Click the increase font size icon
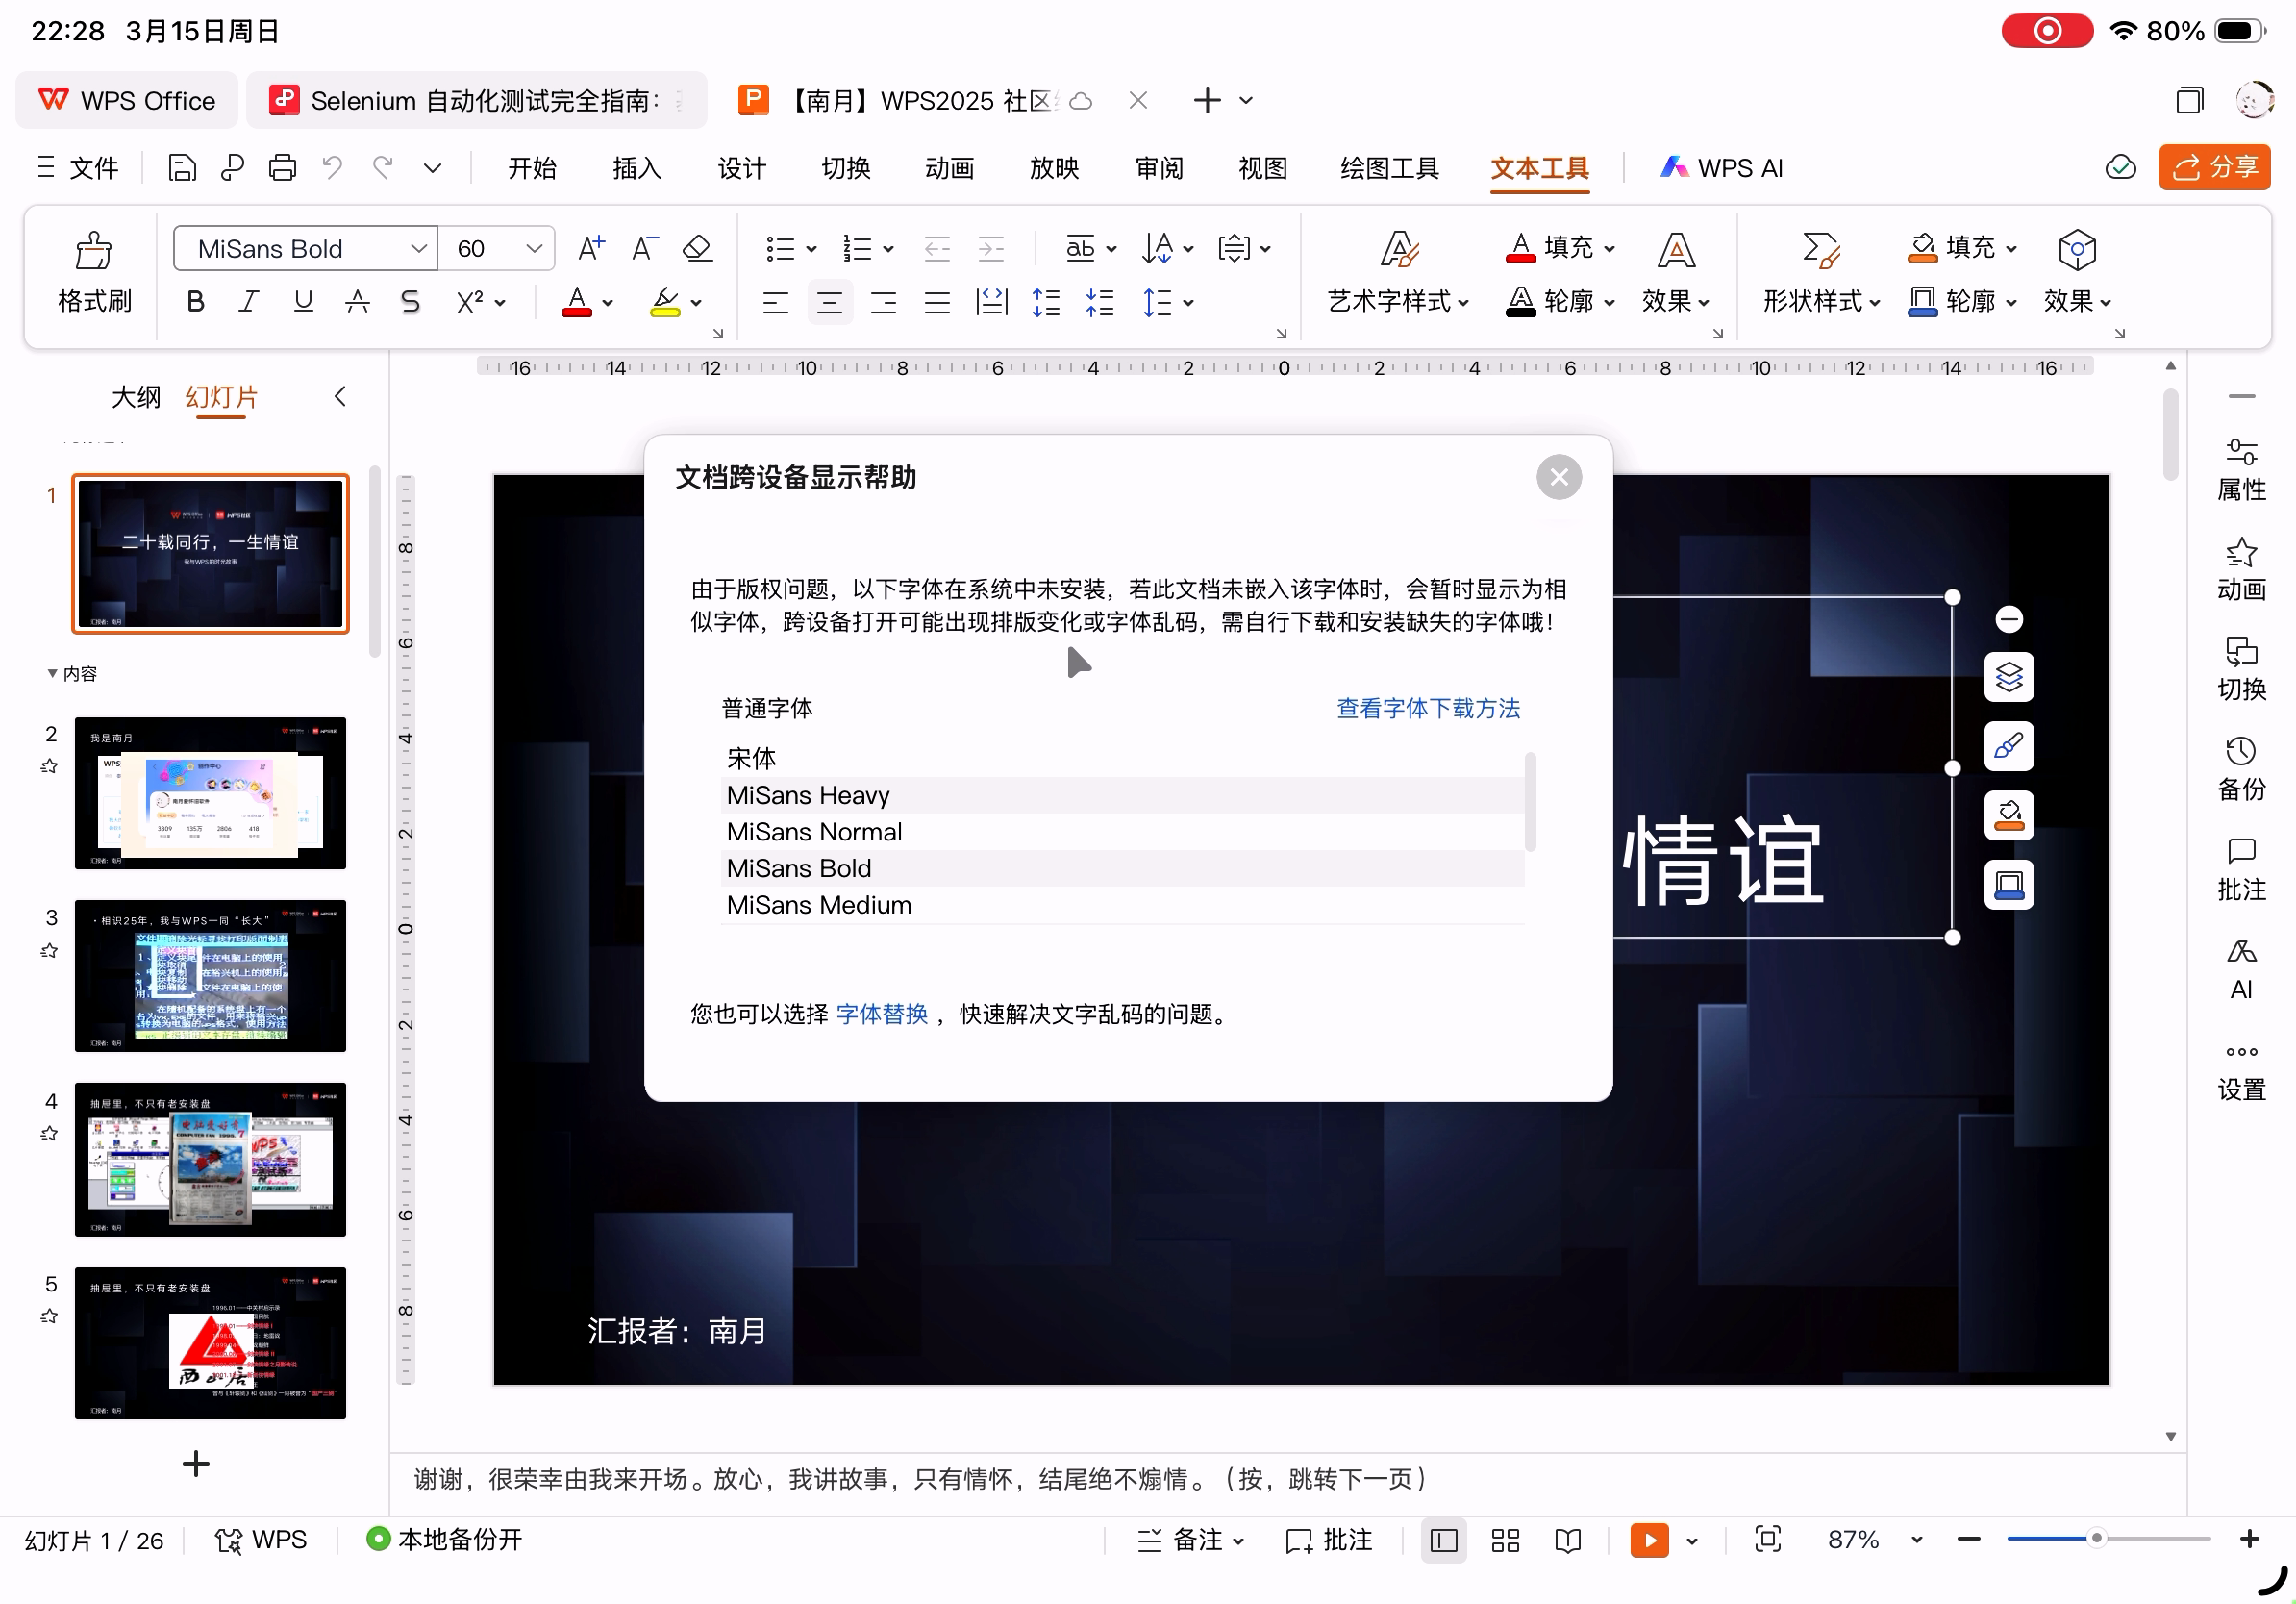Image resolution: width=2296 pixels, height=1604 pixels. [591, 248]
